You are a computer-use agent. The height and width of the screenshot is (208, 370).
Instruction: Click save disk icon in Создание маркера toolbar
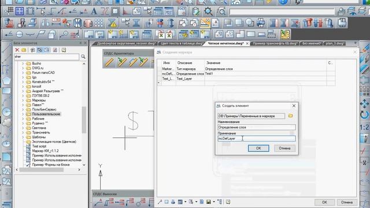point(208,202)
